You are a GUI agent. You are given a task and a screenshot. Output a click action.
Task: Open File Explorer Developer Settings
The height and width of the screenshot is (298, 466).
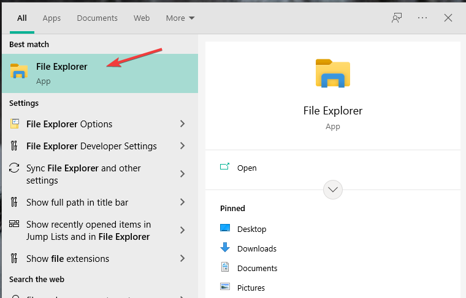100,146
